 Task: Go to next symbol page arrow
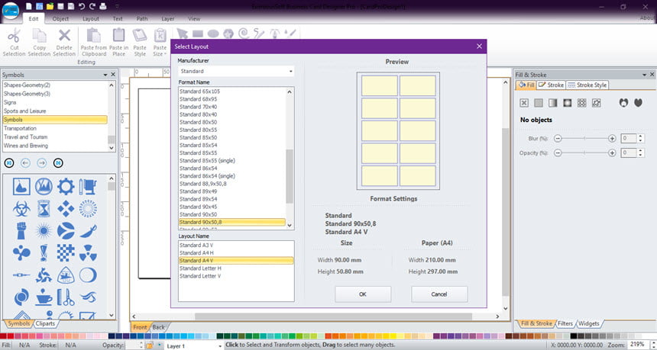(42, 163)
